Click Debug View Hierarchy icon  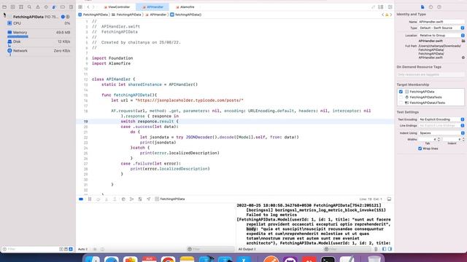click(x=123, y=199)
